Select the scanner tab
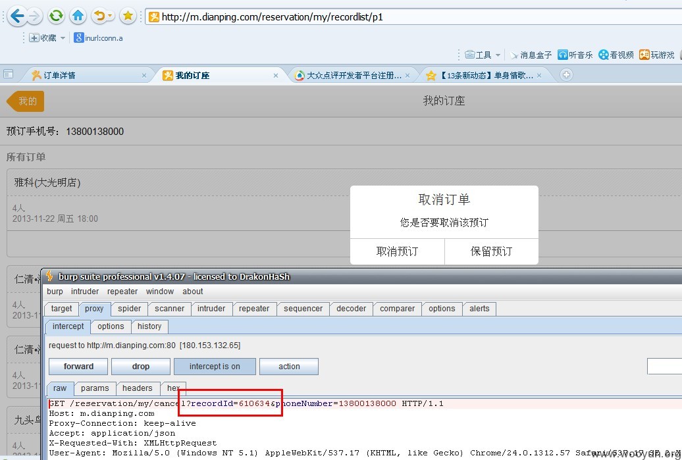 point(170,309)
